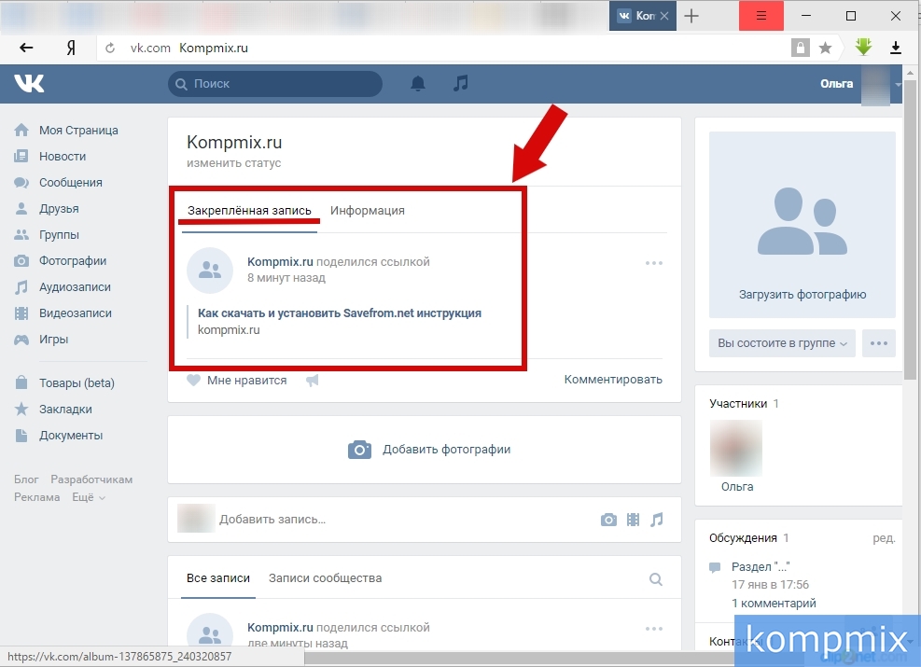Click 'Разработчикам' footer link
The width and height of the screenshot is (921, 667).
click(x=91, y=479)
